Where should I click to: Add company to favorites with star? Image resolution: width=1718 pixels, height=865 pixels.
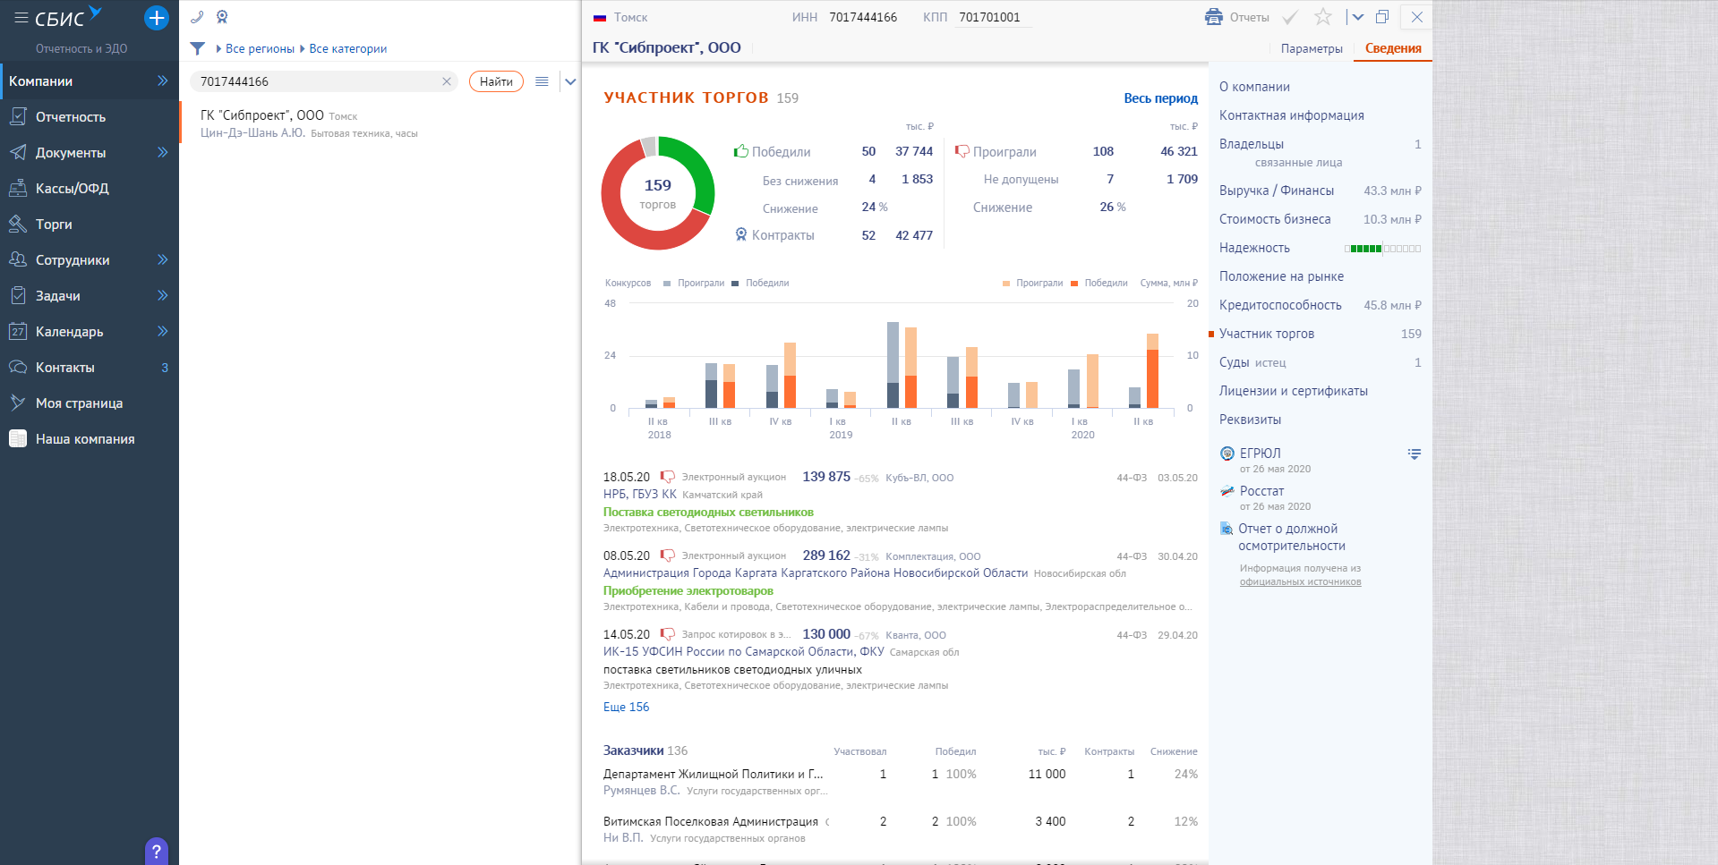coord(1322,17)
